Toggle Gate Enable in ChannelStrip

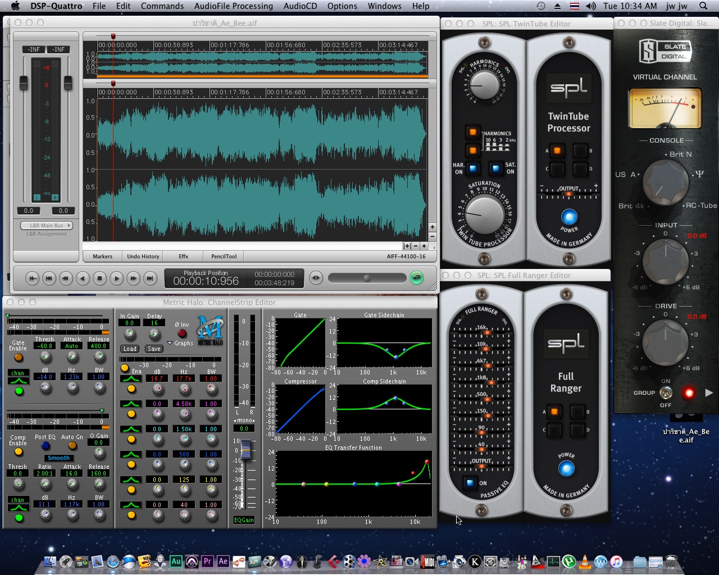[19, 357]
